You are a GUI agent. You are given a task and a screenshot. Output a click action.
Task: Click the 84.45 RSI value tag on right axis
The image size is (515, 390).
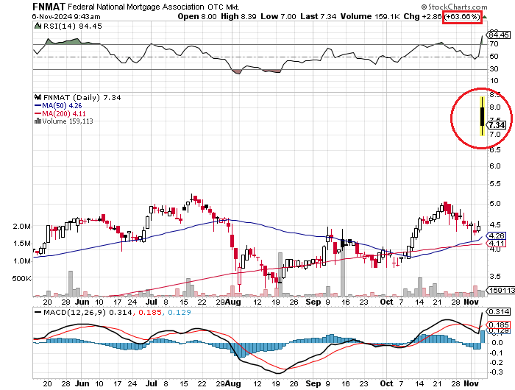tap(500, 35)
